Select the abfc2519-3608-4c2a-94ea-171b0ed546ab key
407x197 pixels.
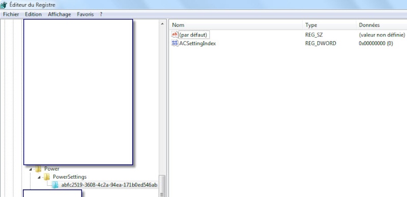point(109,185)
